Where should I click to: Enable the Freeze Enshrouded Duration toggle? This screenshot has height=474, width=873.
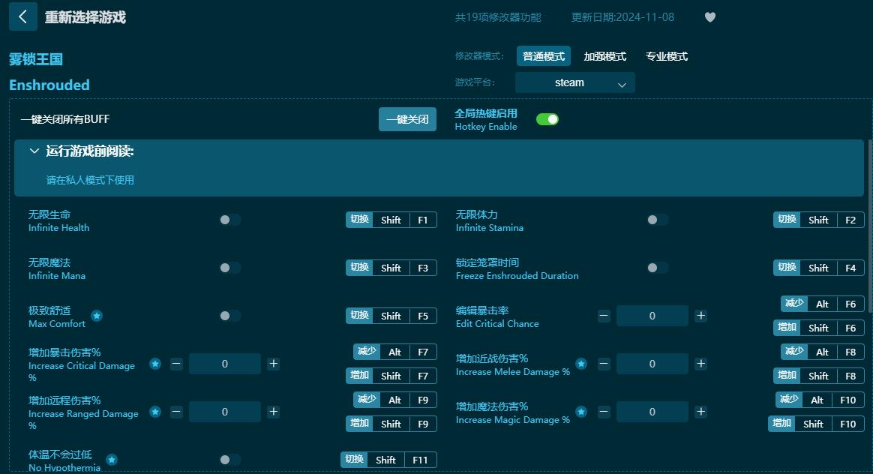[x=658, y=268]
